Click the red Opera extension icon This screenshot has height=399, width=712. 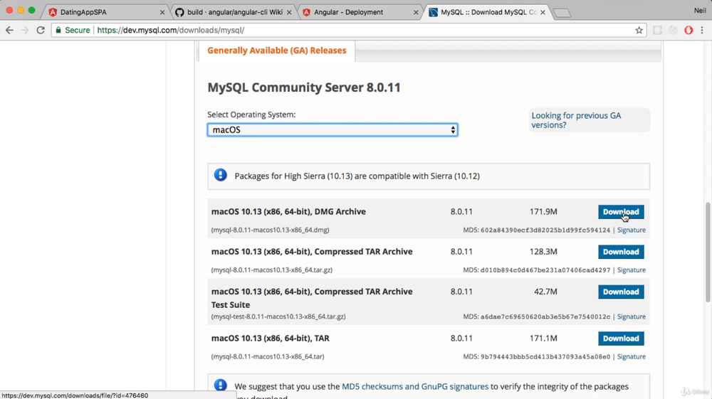689,31
